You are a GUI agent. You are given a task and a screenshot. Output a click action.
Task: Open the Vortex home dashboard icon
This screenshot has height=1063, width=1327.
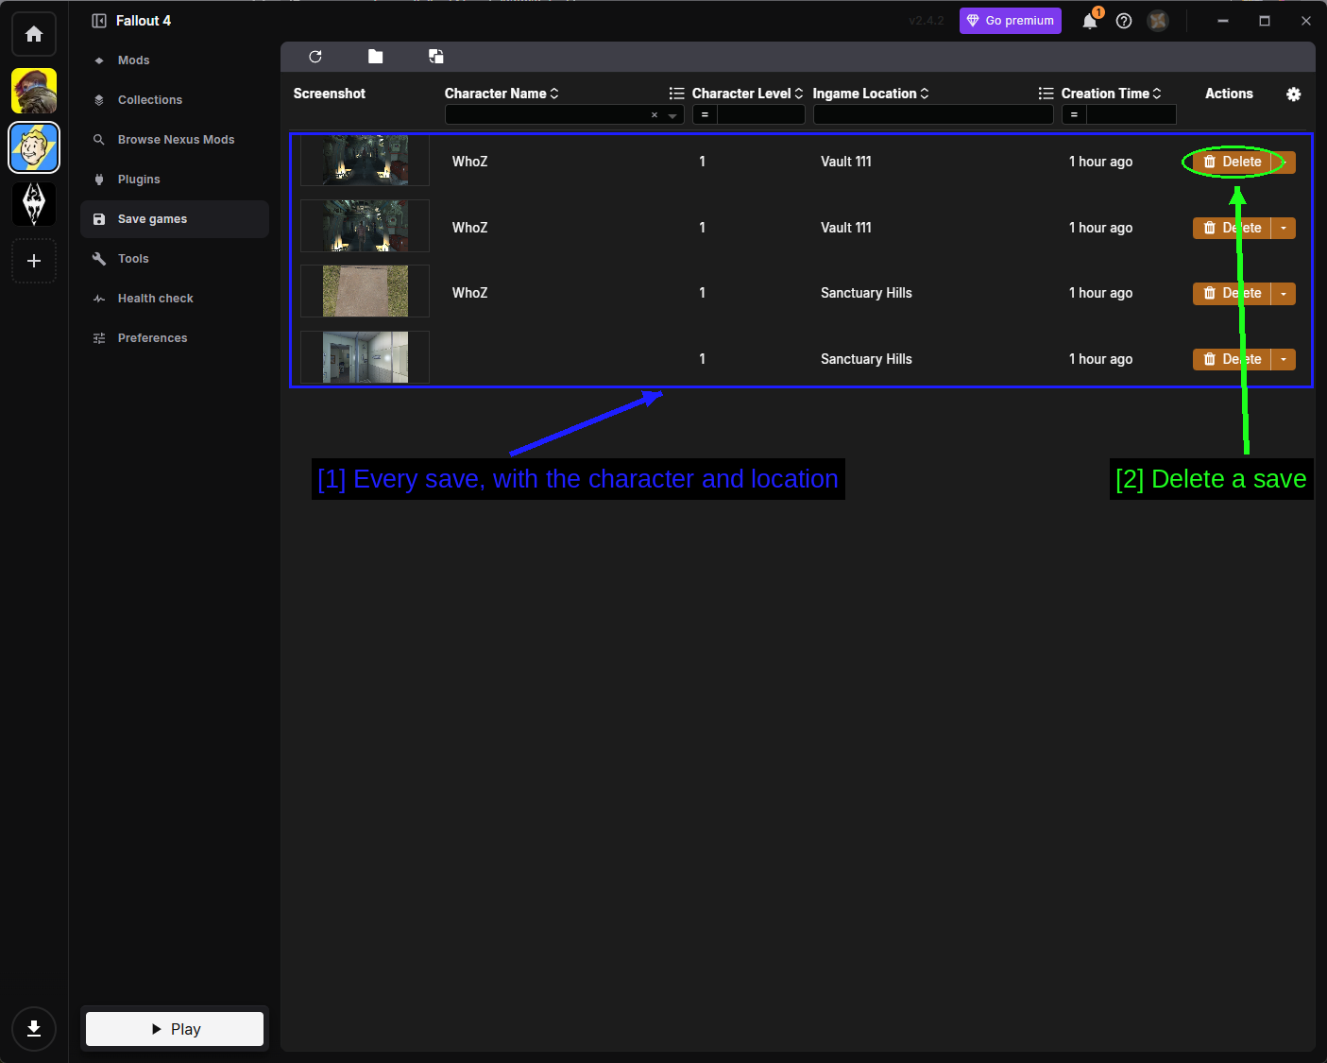(34, 34)
